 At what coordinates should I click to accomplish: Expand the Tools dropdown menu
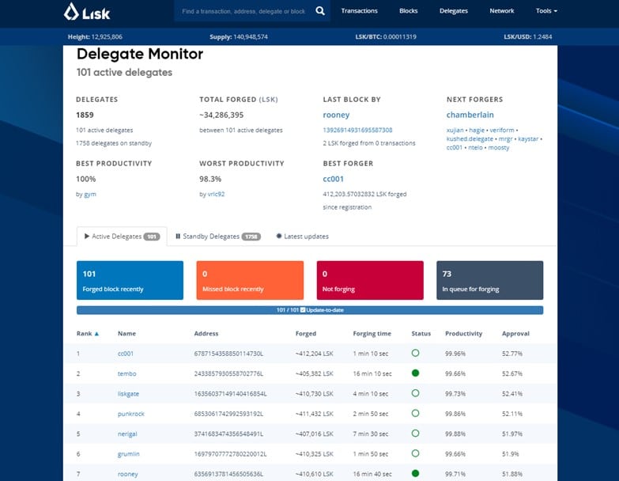(x=546, y=10)
